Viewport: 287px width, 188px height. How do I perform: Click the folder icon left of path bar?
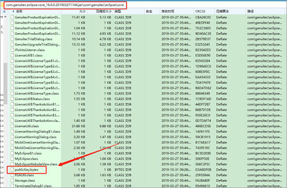[x=2, y=5]
